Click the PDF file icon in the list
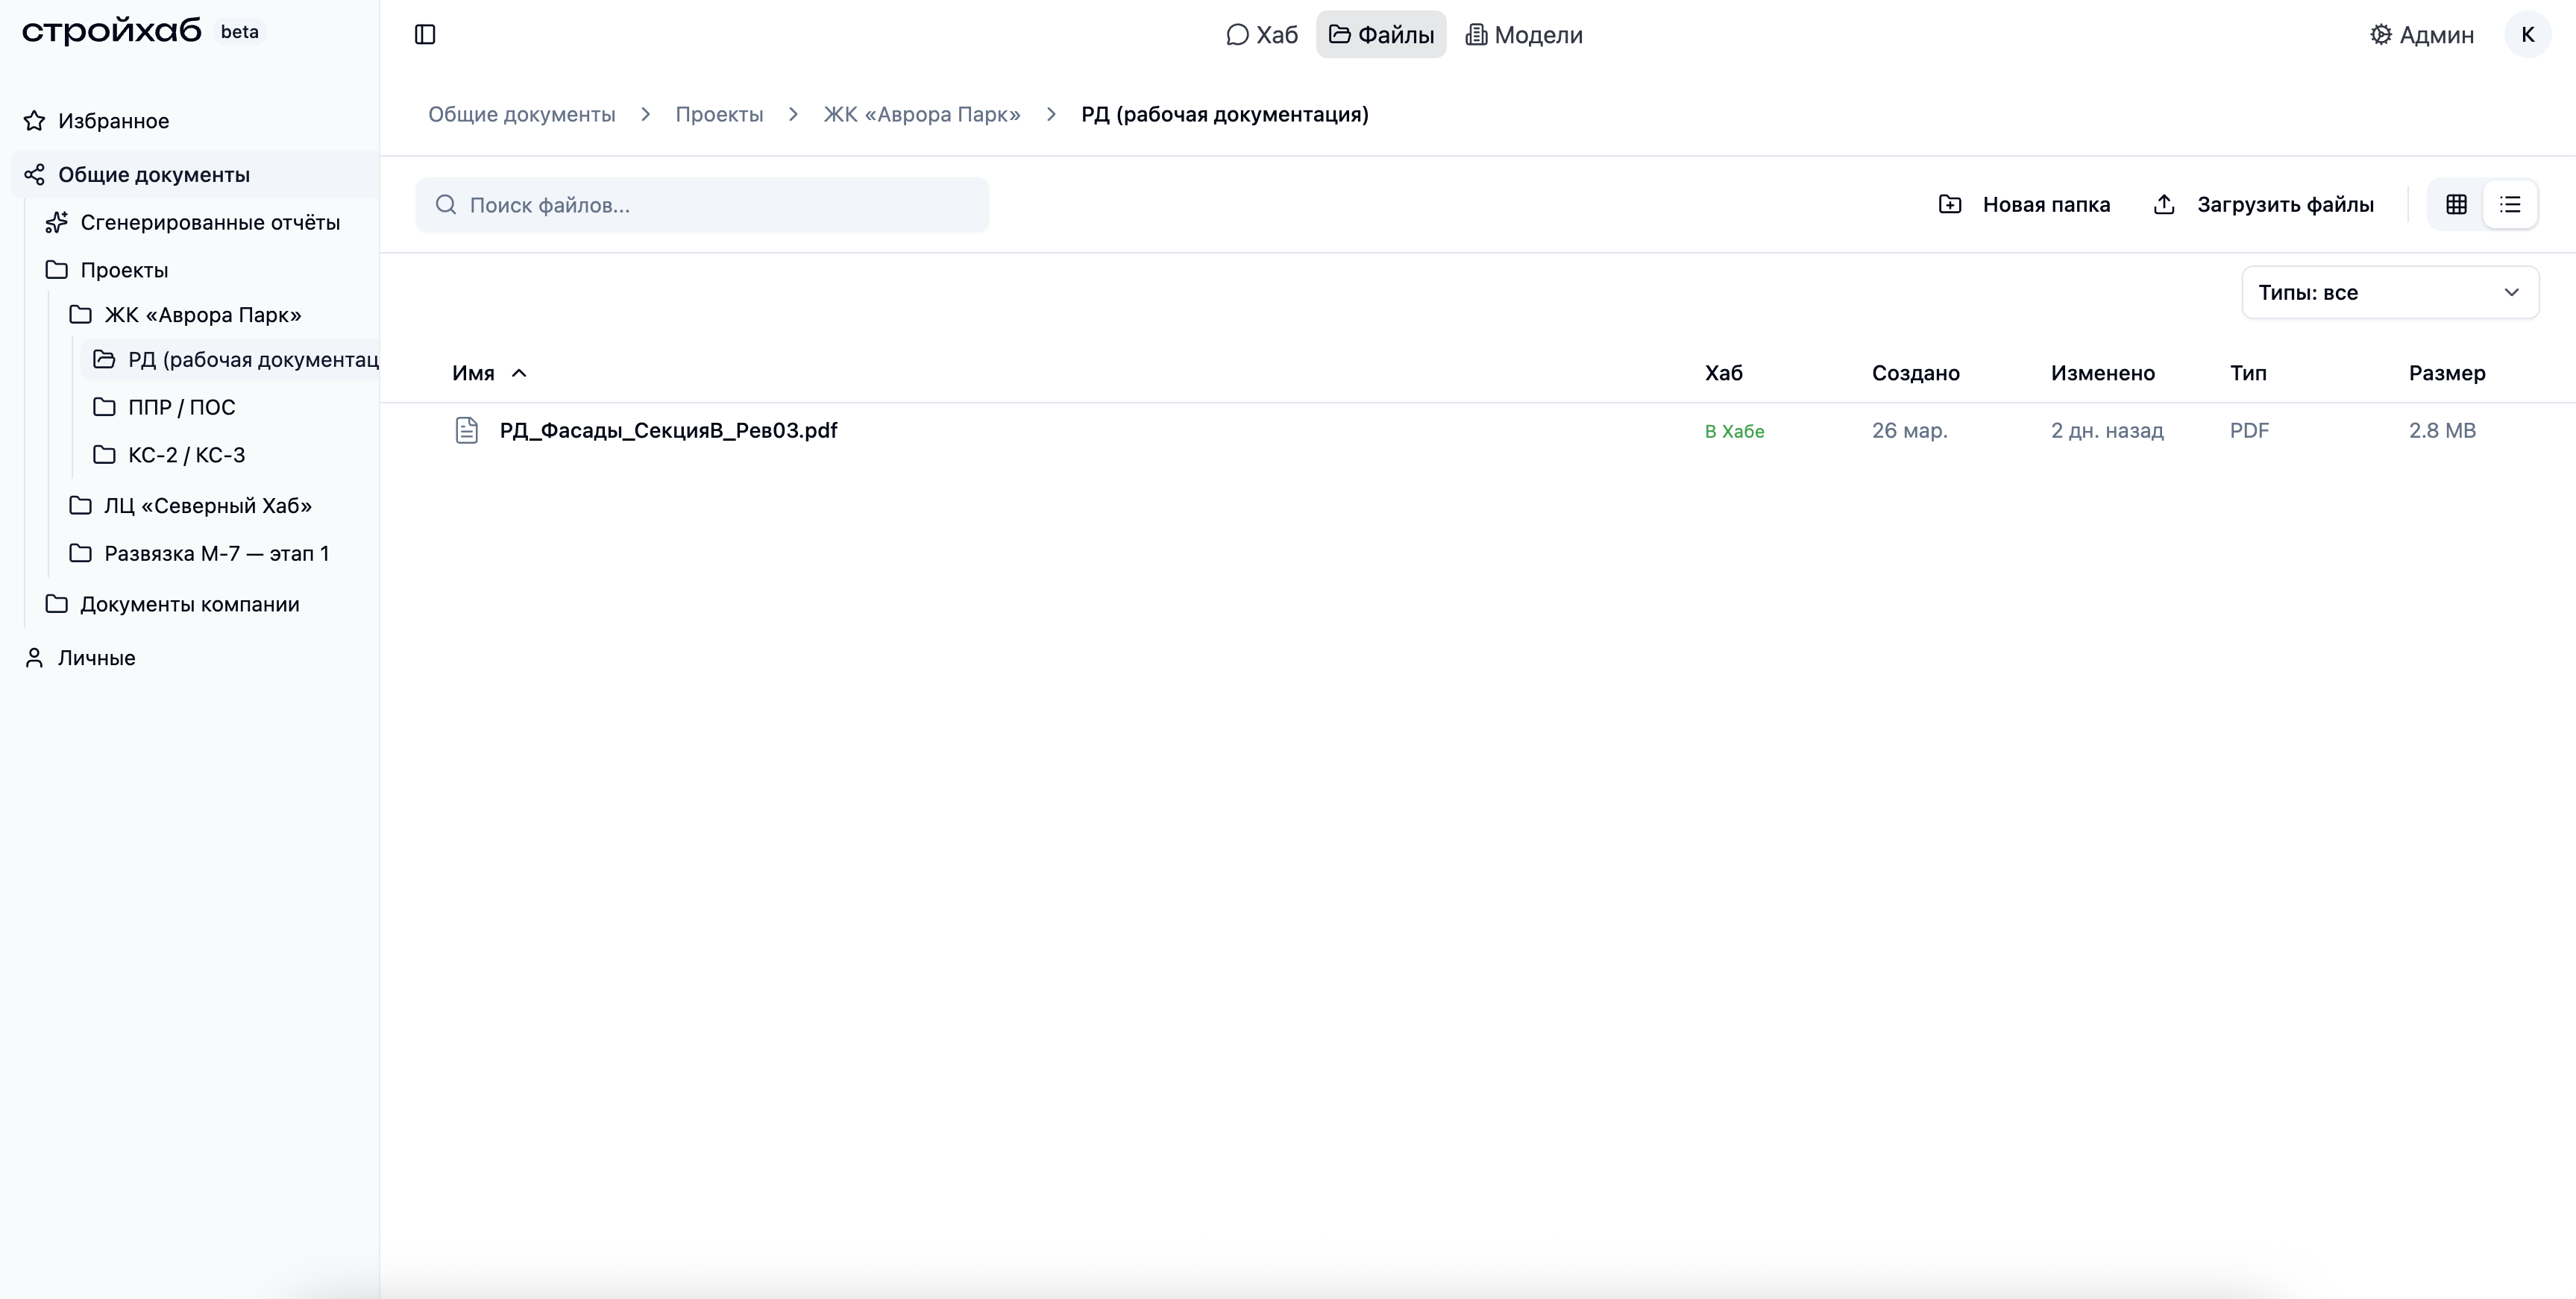The width and height of the screenshot is (2576, 1299). tap(467, 431)
